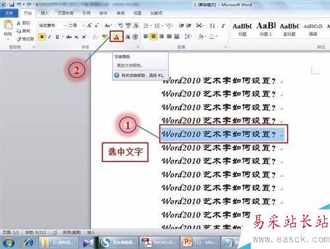
Task: Click the Text Effects icon
Action: (x=94, y=37)
